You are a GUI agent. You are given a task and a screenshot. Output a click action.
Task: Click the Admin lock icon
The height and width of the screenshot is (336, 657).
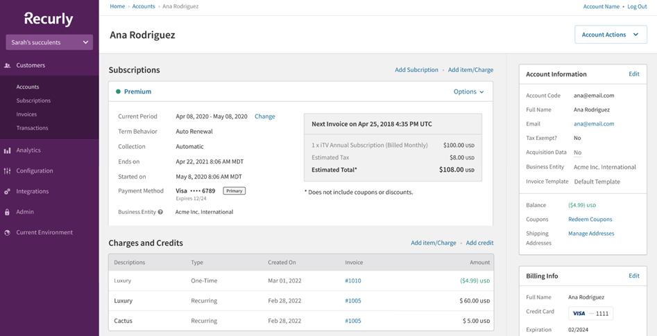[8, 212]
